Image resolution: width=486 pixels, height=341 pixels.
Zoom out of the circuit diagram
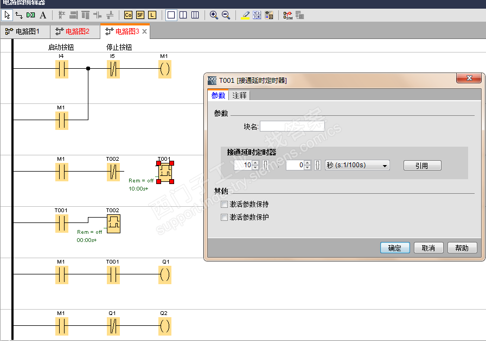[x=226, y=15]
